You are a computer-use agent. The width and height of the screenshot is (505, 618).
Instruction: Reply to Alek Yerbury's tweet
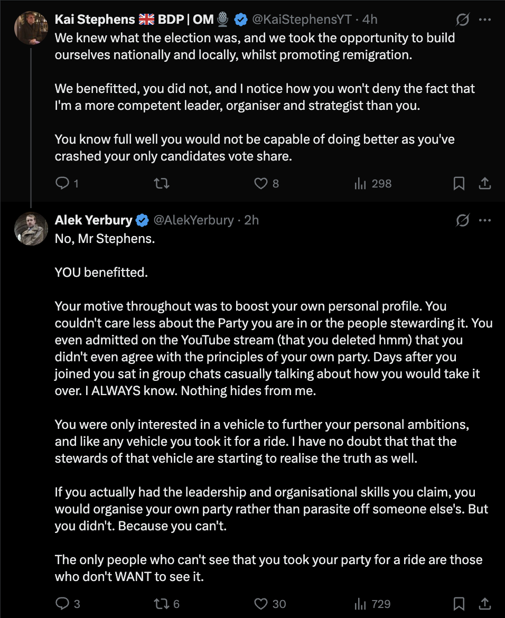[68, 603]
